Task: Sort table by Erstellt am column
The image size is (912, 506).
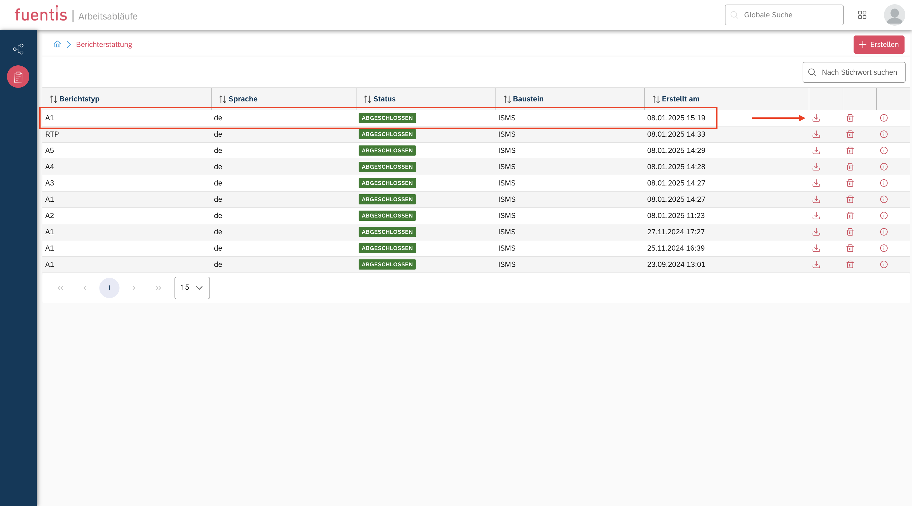Action: click(676, 99)
